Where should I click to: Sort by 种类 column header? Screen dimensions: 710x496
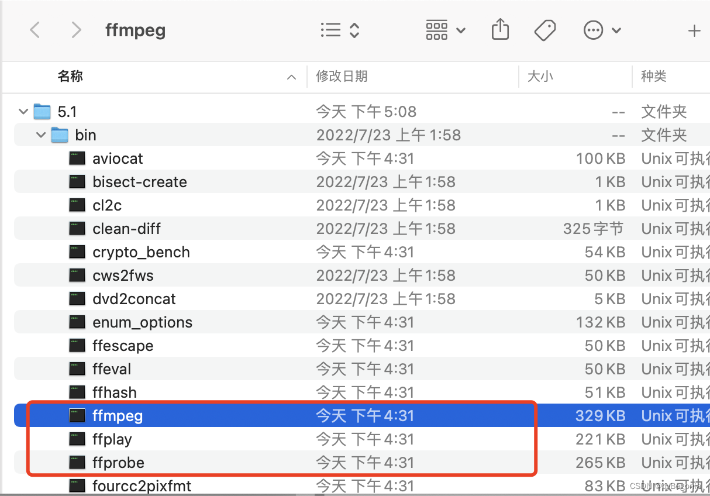point(654,77)
